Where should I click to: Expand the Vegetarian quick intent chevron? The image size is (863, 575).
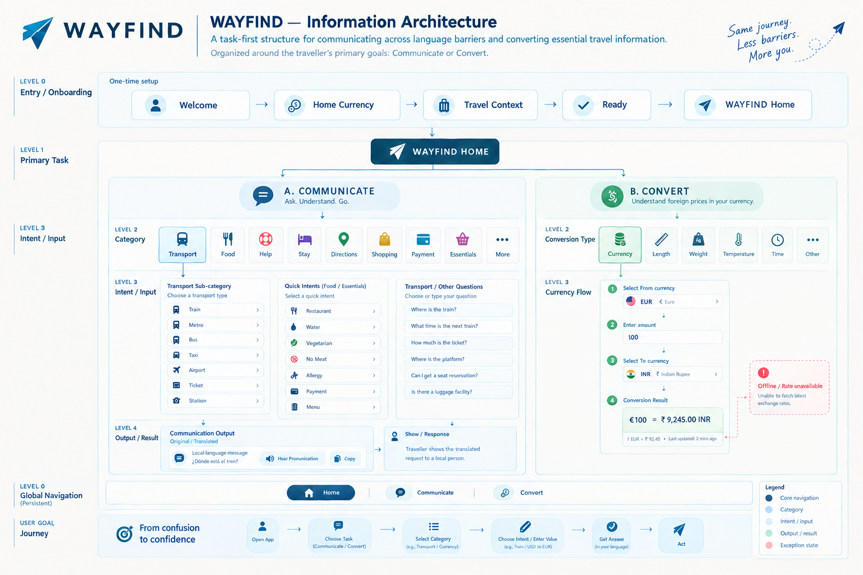click(x=374, y=343)
